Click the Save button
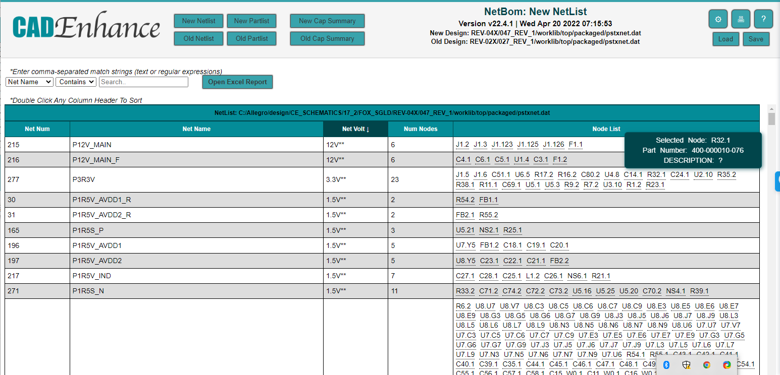Image resolution: width=780 pixels, height=375 pixels. (x=756, y=39)
